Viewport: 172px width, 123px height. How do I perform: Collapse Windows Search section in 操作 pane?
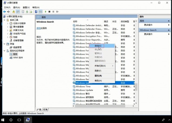coord(169,30)
